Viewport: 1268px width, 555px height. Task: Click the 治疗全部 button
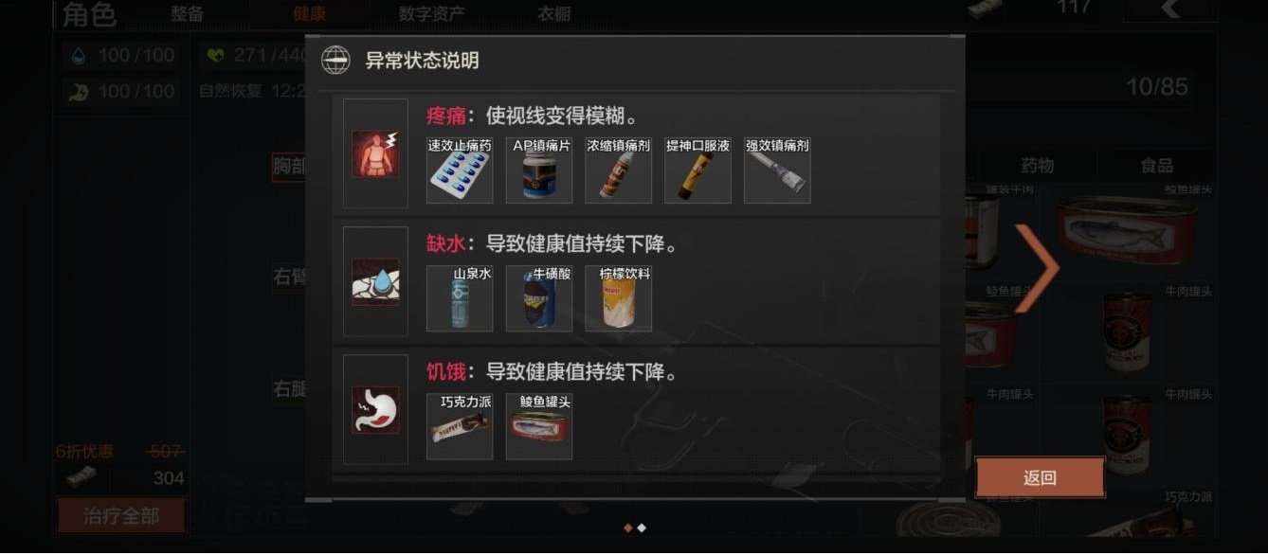coord(121,516)
